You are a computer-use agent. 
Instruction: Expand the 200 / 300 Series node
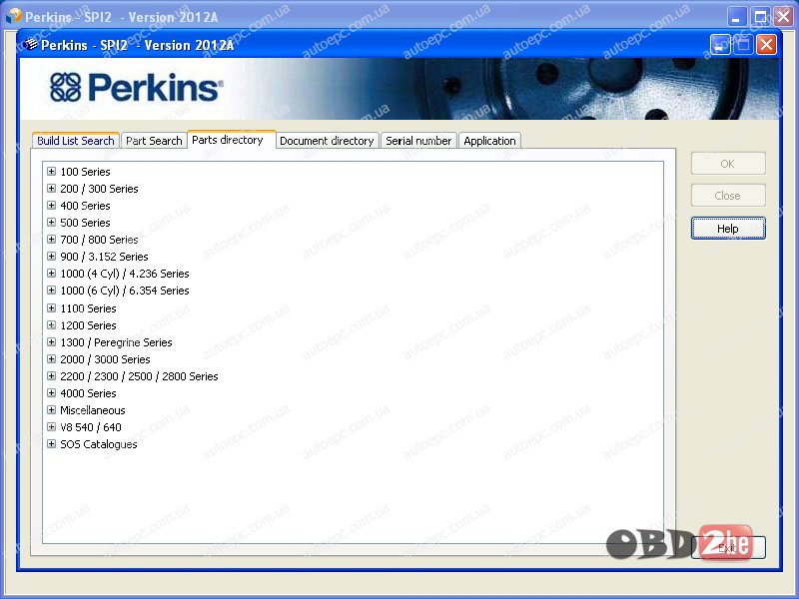click(x=52, y=188)
